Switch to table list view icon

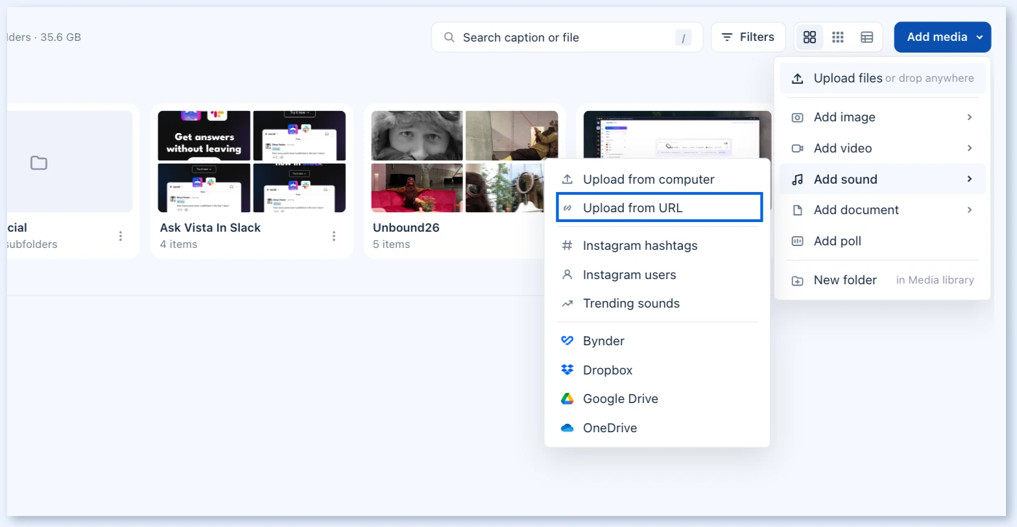(867, 37)
